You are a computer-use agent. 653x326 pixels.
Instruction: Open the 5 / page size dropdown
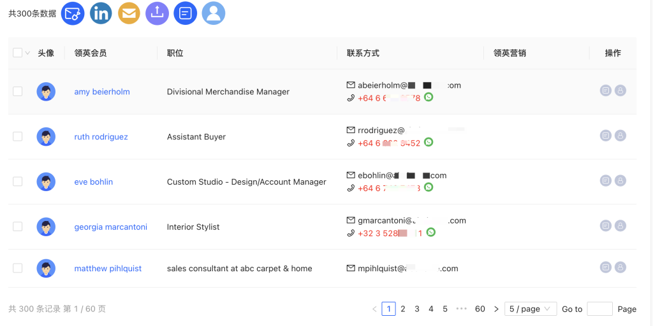[x=531, y=309]
